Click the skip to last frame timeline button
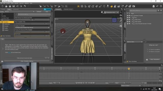 [94, 83]
